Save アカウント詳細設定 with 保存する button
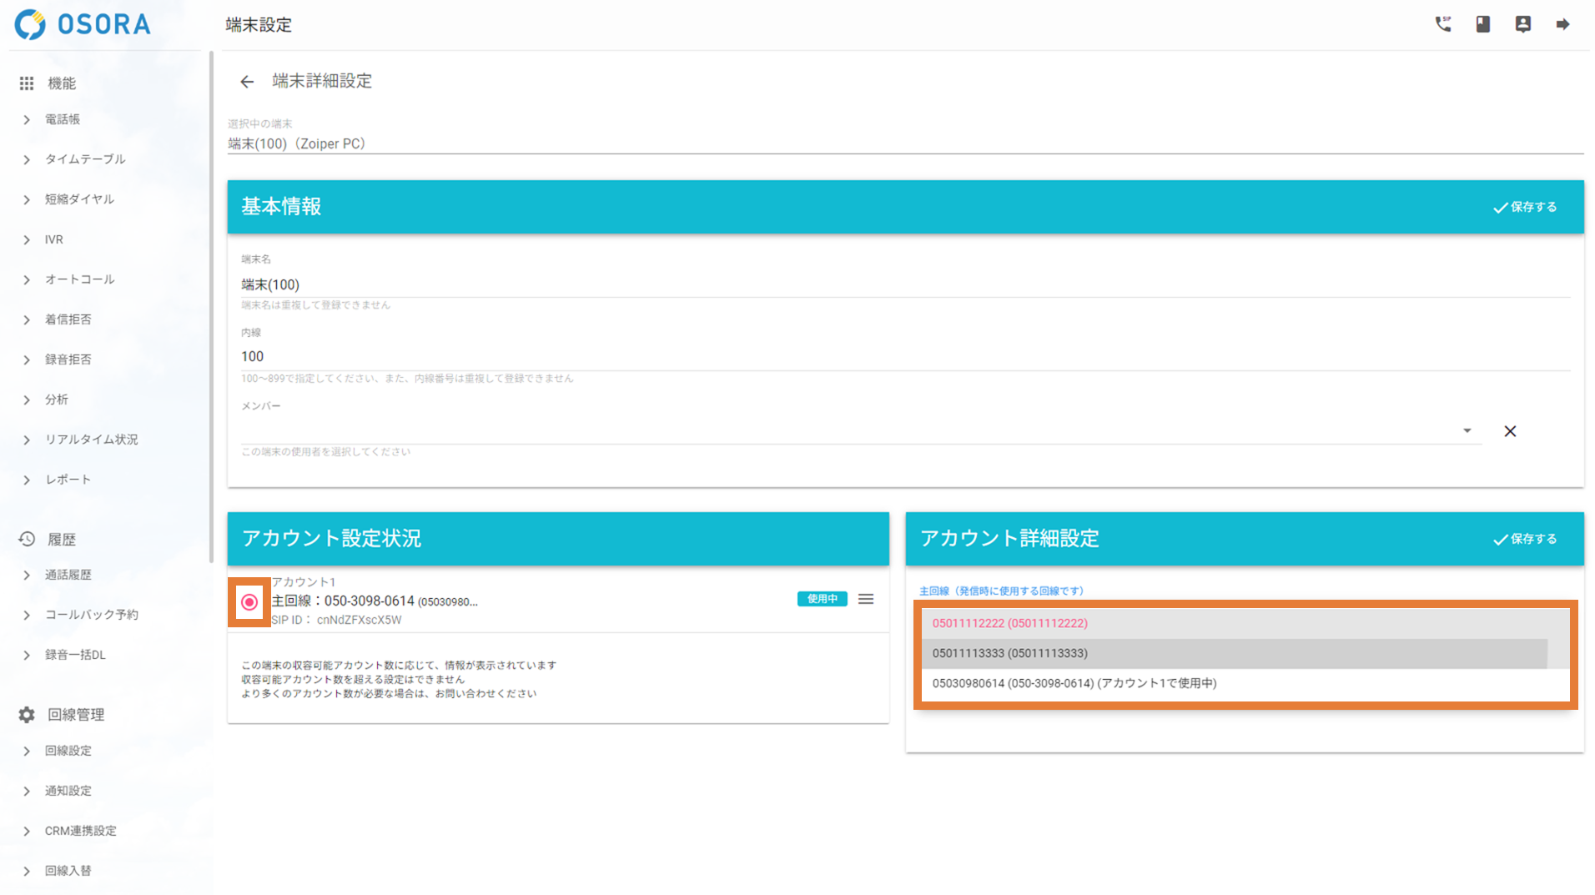This screenshot has height=895, width=1595. point(1525,539)
